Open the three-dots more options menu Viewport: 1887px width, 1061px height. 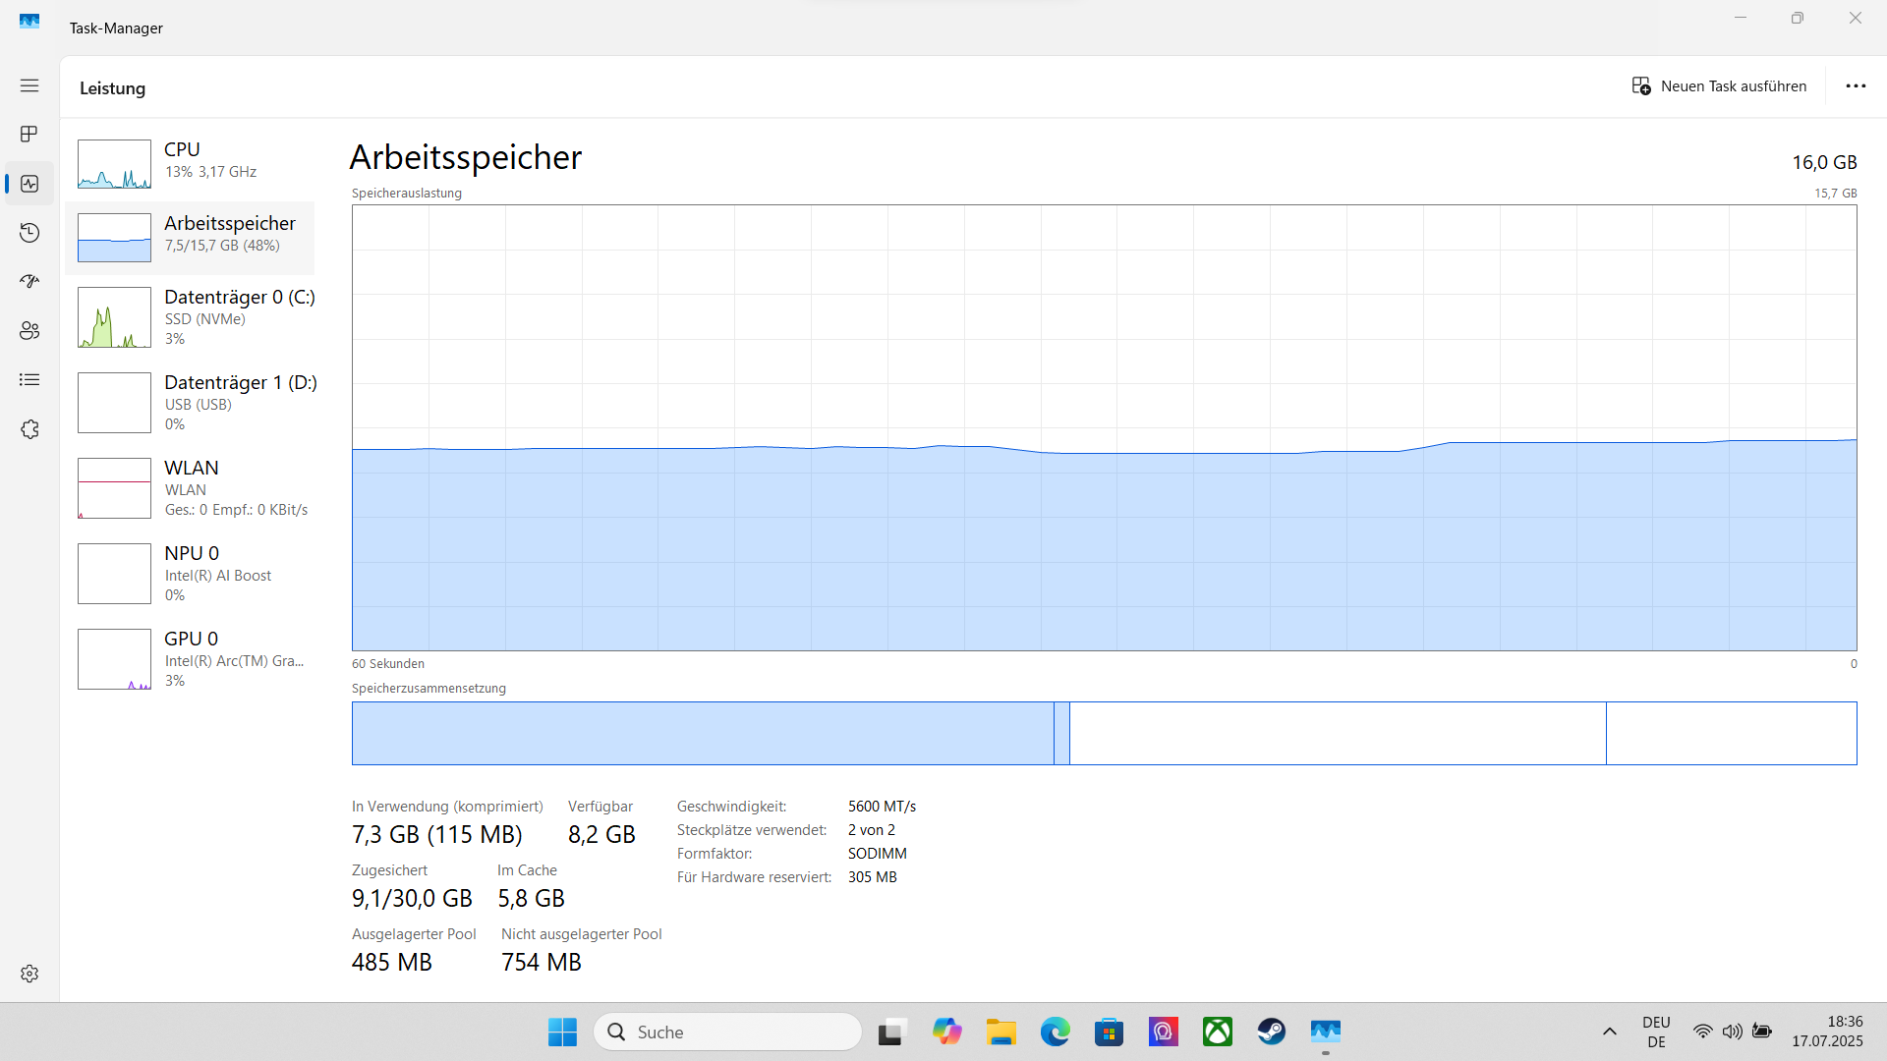1856,86
